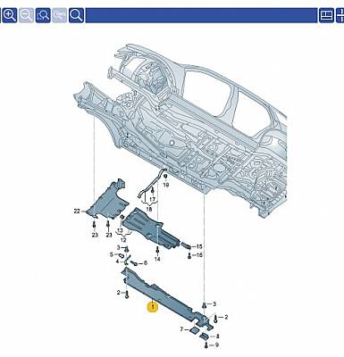Select part callout number 7
Image resolution: width=344 pixels, height=357 pixels.
[181, 329]
